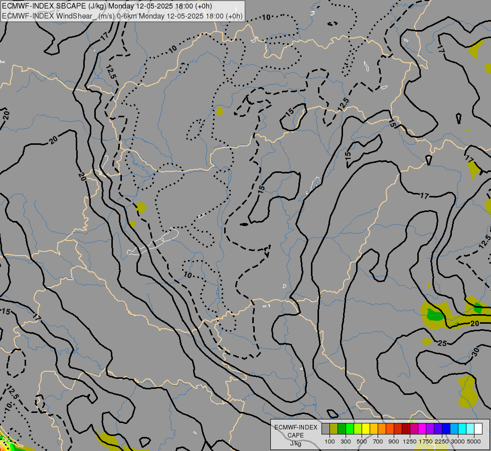The height and width of the screenshot is (451, 491).
Task: Click the olive swatch in CAPE legend
Action: click(x=334, y=429)
